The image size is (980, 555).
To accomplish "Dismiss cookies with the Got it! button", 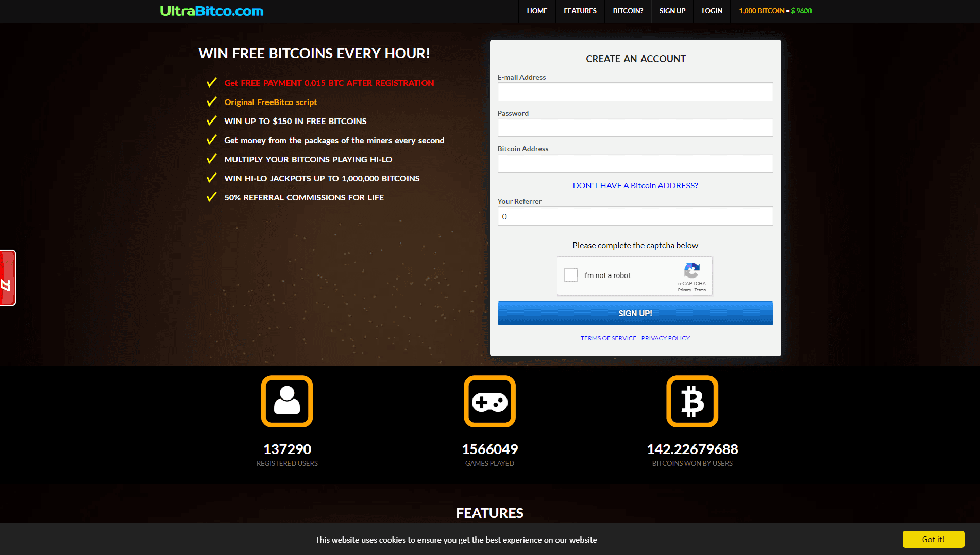I will [x=933, y=539].
